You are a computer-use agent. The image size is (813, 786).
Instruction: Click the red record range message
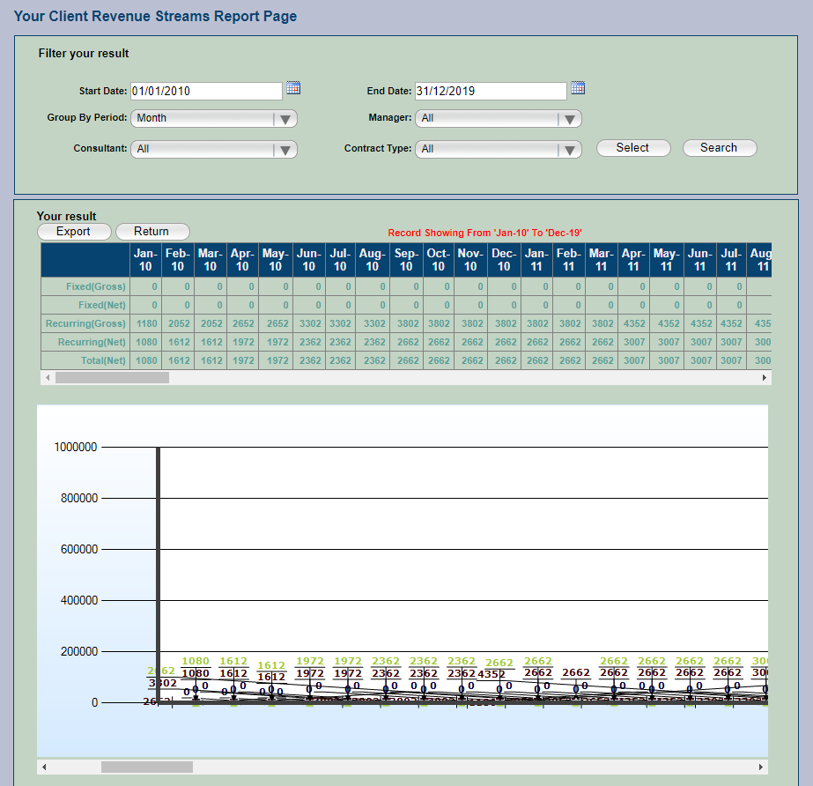pyautogui.click(x=484, y=233)
